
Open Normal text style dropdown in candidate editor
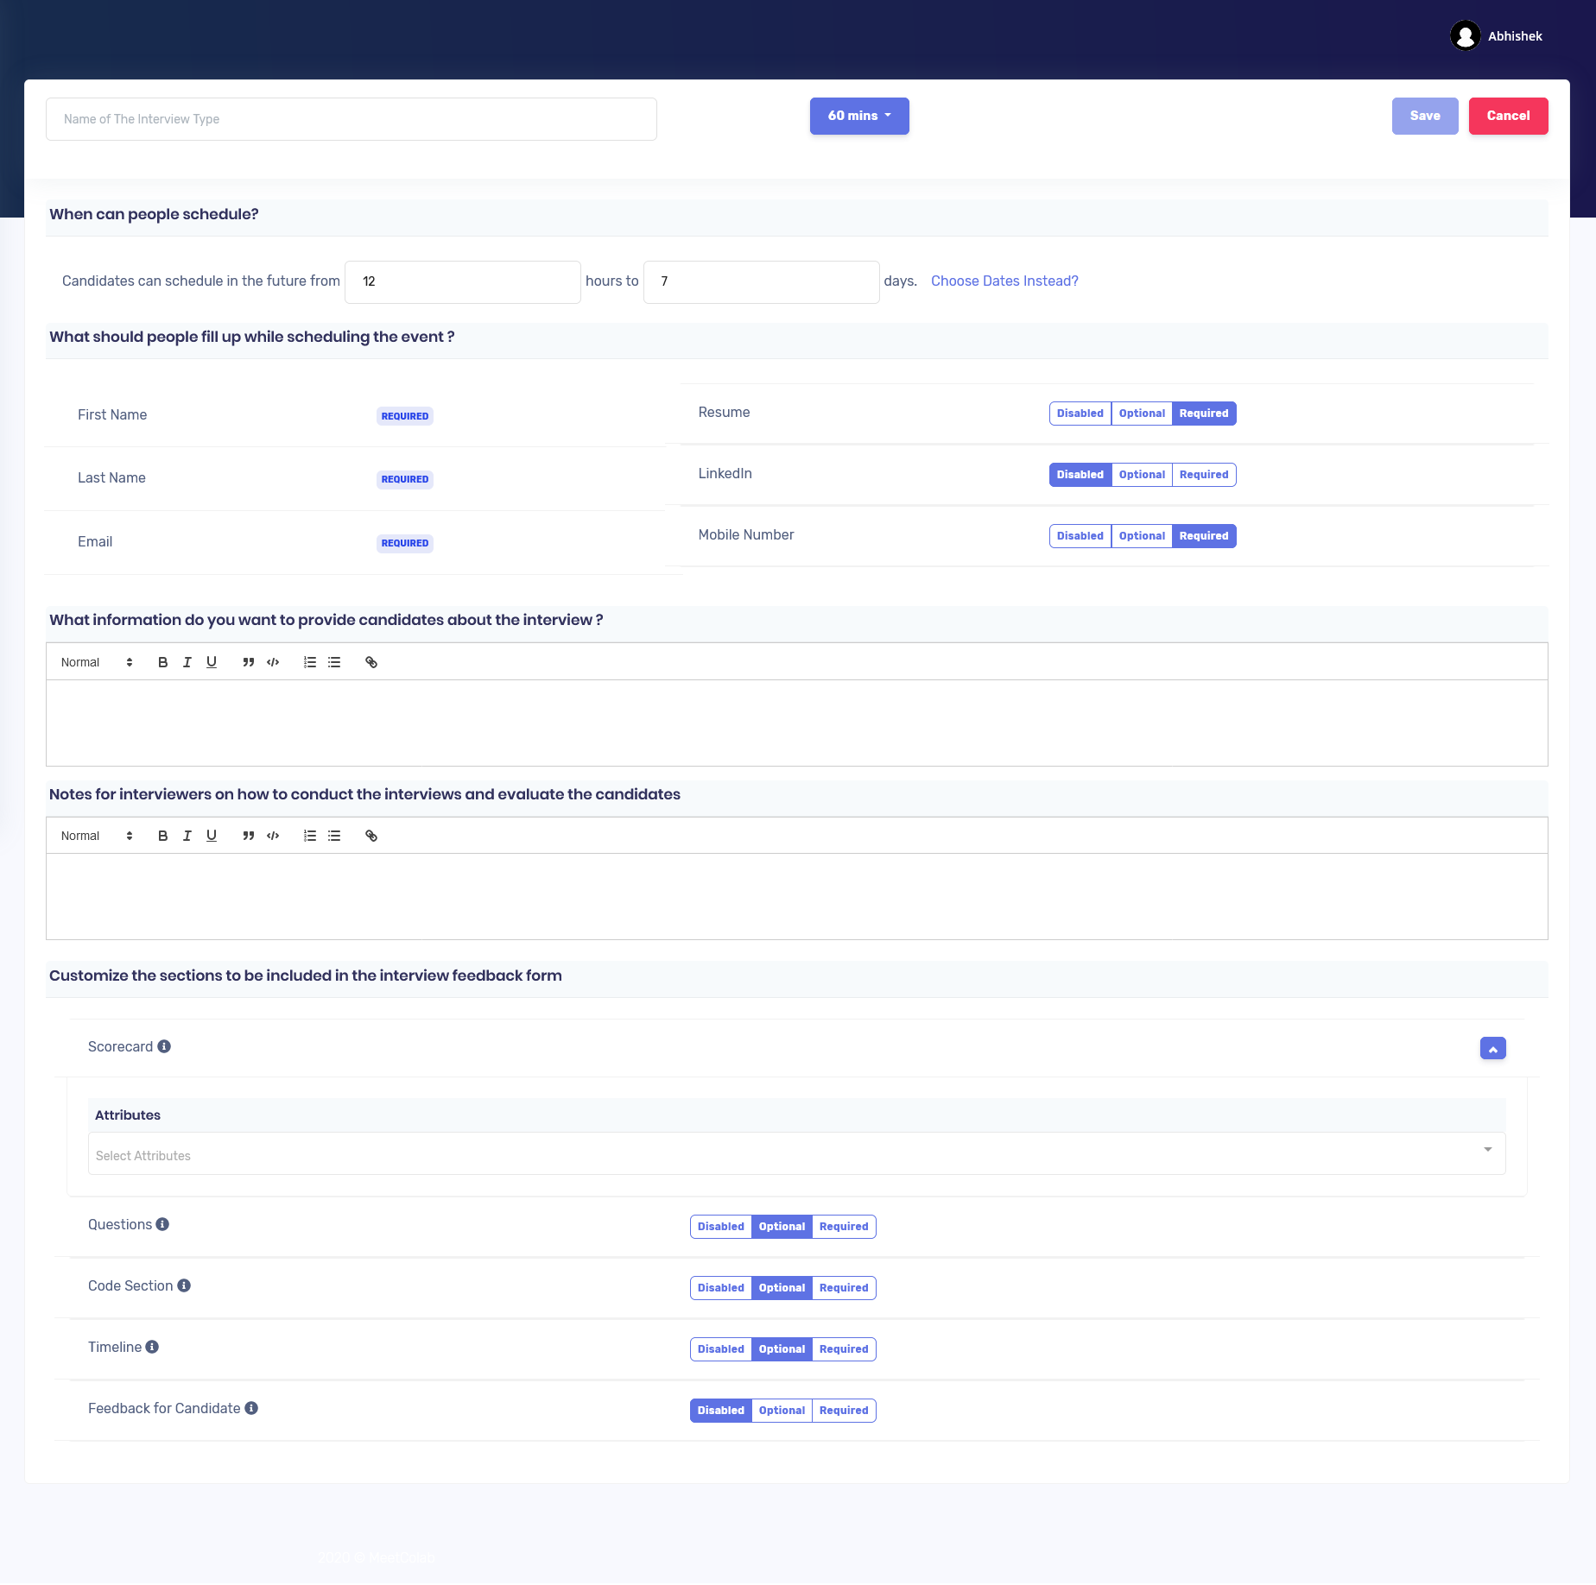[96, 662]
